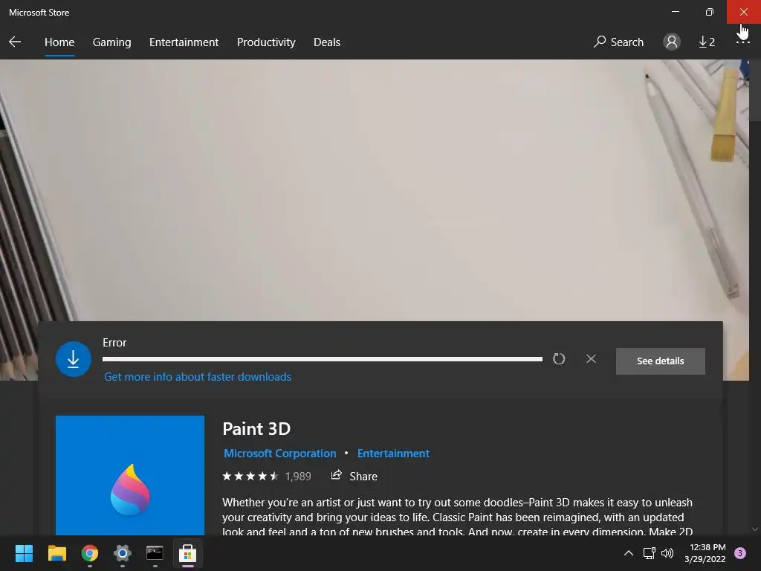Click the blue download circle icon

point(74,359)
